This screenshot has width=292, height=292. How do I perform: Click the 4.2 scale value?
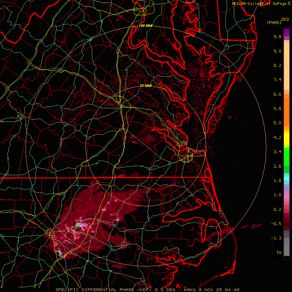pyautogui.click(x=277, y=138)
